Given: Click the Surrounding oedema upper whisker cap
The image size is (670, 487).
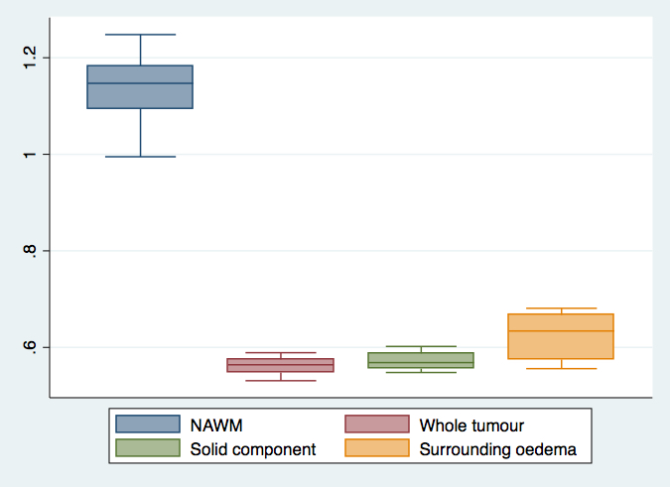Looking at the screenshot, I should coord(561,308).
